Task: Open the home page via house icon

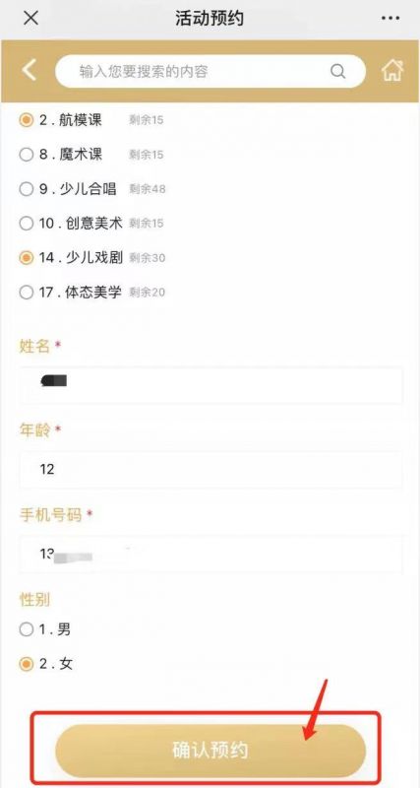Action: click(x=391, y=70)
